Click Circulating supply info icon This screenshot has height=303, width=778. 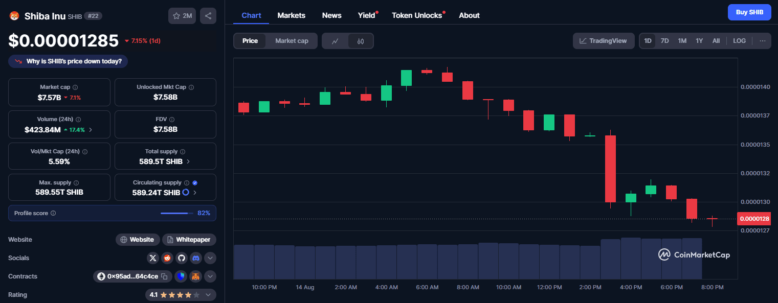pyautogui.click(x=187, y=183)
